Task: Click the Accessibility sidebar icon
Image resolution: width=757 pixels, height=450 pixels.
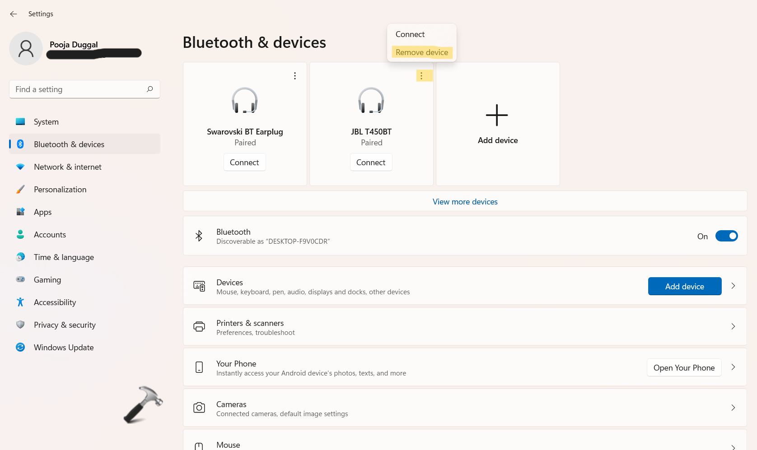Action: [x=20, y=302]
